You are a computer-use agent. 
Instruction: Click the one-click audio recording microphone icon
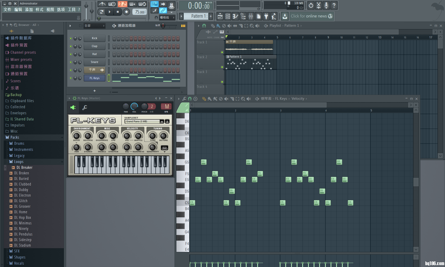click(x=326, y=5)
